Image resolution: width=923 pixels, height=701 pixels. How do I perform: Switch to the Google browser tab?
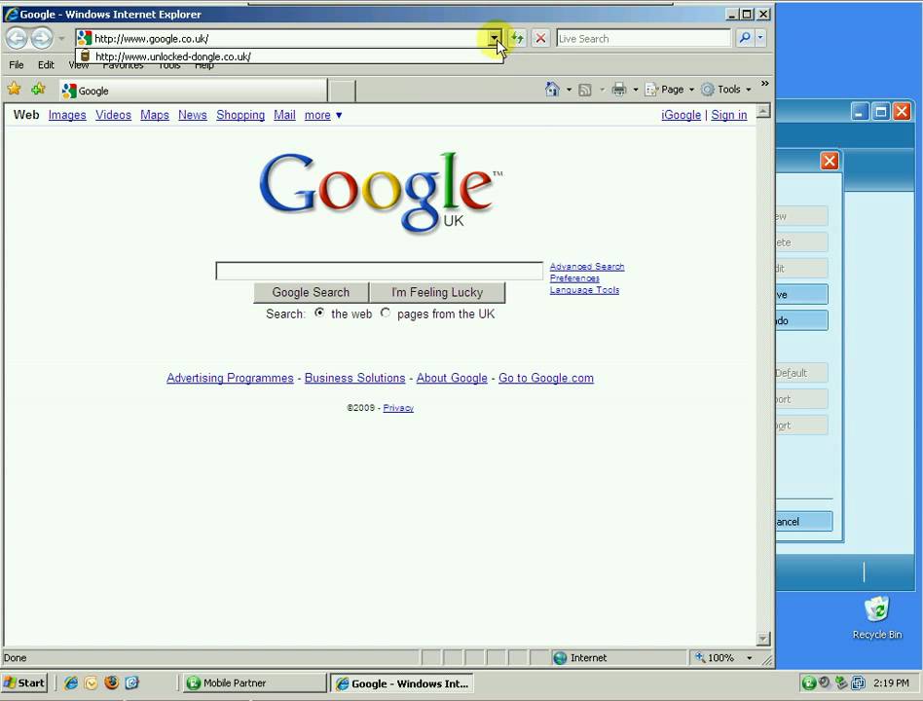[193, 91]
